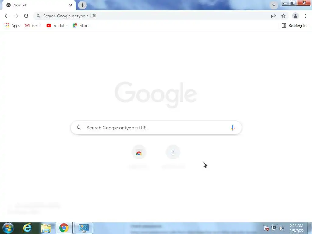Open the Web Store shortcut tile
This screenshot has height=234, width=312.
coord(139,153)
